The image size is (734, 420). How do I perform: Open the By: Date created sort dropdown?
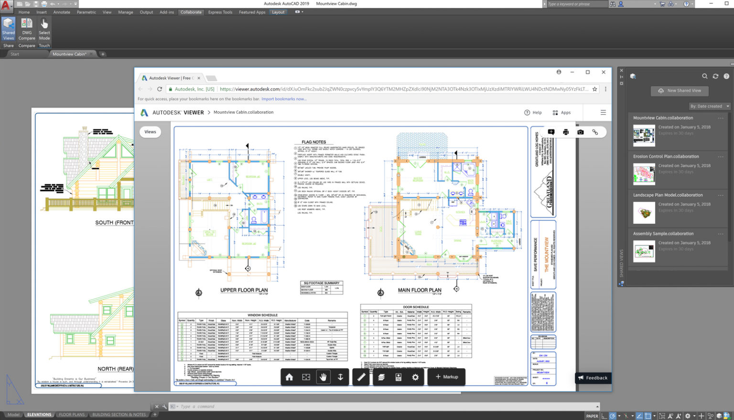[709, 106]
